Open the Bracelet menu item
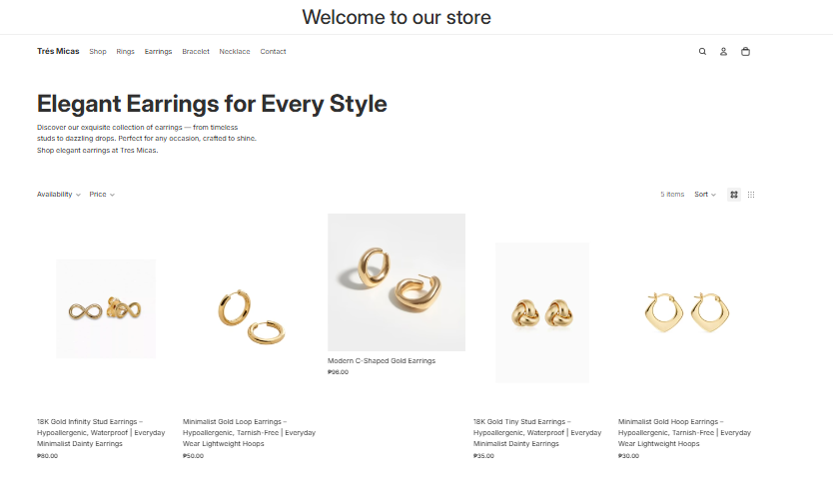The image size is (833, 496). click(x=196, y=52)
